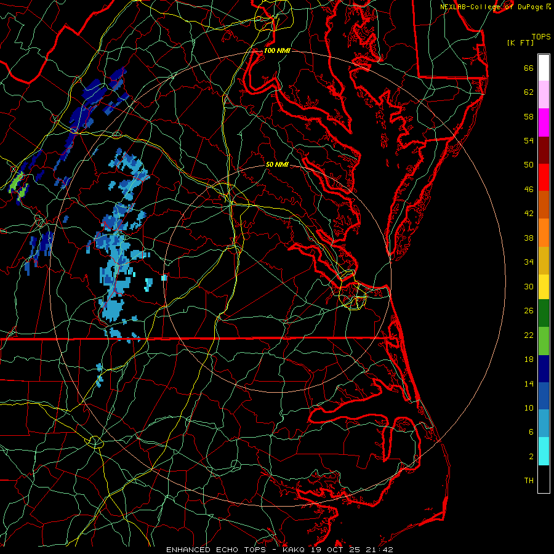Click the "TH" legend label
The height and width of the screenshot is (554, 554).
[529, 481]
